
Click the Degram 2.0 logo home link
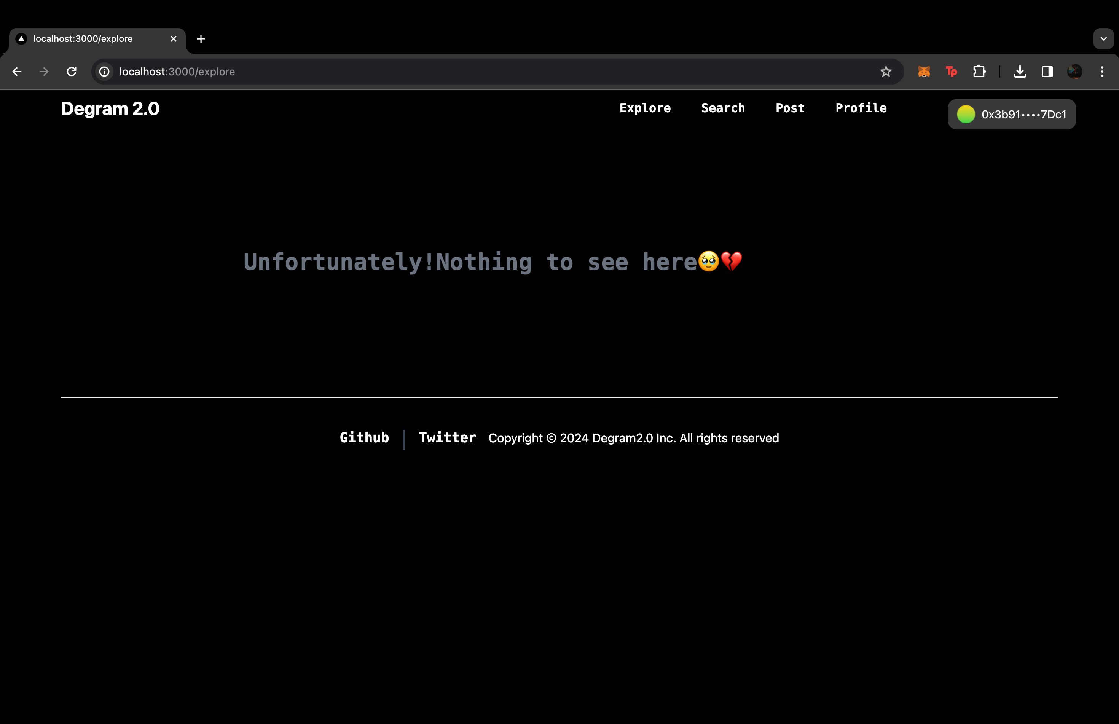[x=110, y=108]
